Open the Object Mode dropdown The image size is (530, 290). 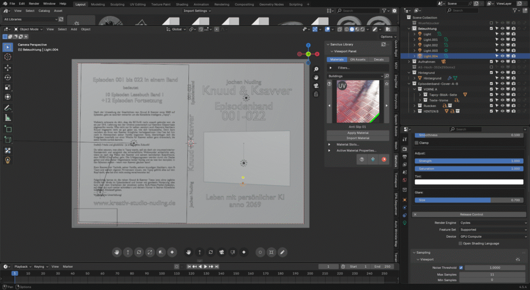click(x=28, y=29)
